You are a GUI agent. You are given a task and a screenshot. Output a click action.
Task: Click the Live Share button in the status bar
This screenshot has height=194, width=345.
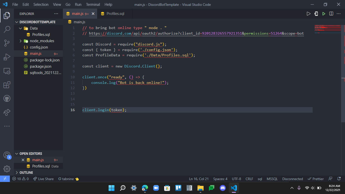click(x=43, y=179)
